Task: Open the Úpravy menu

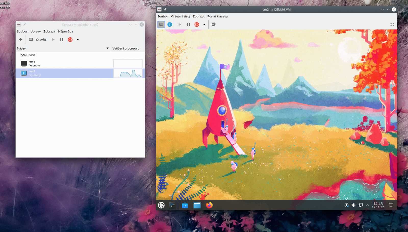Action: pyautogui.click(x=35, y=31)
